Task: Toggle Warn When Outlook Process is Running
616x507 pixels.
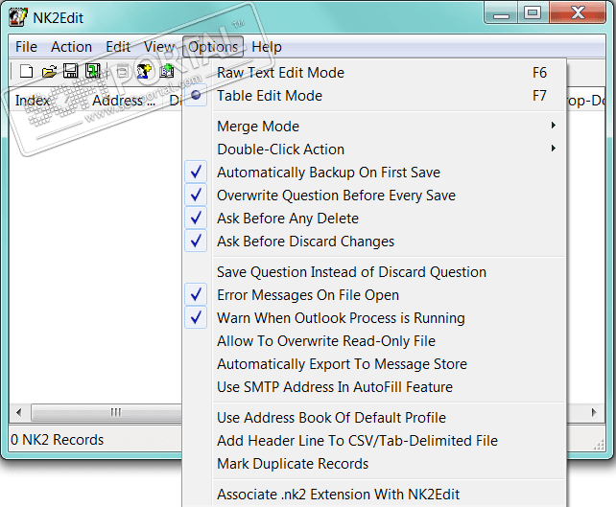Action: [x=375, y=318]
